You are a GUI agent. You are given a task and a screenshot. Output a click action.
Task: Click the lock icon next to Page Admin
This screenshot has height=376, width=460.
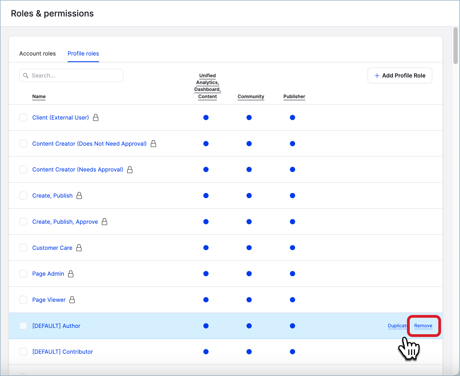tap(71, 274)
